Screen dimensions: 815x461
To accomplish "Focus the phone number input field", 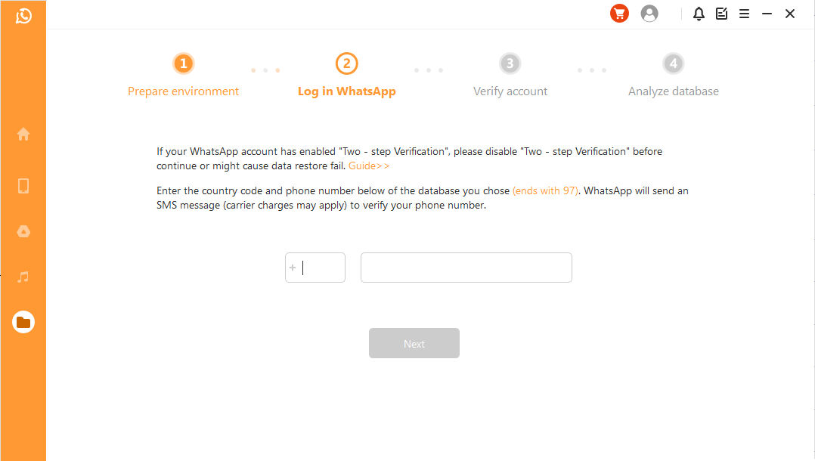I will (x=466, y=268).
